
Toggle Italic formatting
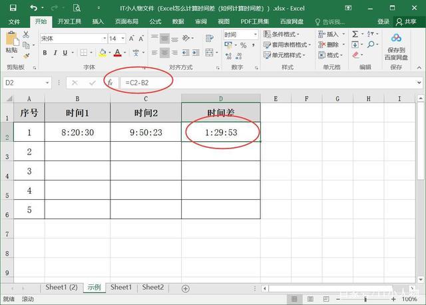point(55,53)
